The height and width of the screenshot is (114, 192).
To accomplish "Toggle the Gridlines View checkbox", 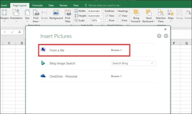I will point(107,16).
